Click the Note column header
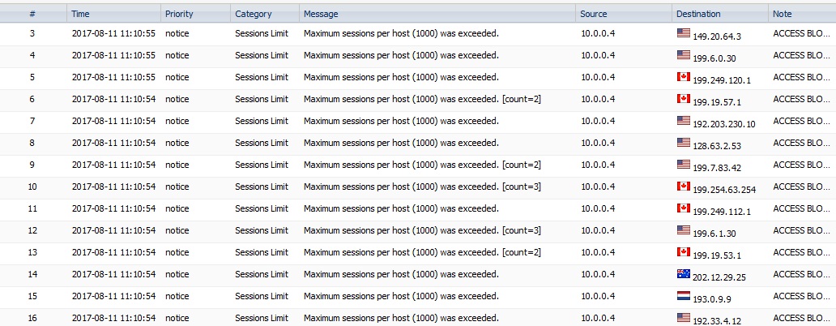 (783, 14)
